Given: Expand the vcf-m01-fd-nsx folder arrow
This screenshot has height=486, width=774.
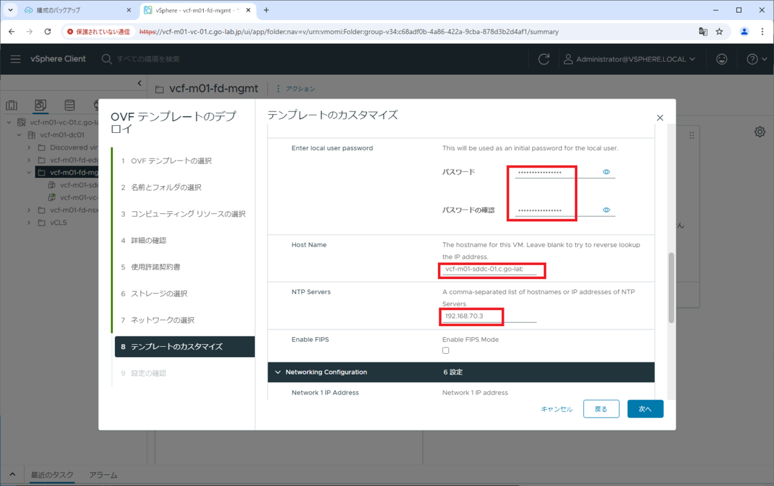Looking at the screenshot, I should pos(29,210).
